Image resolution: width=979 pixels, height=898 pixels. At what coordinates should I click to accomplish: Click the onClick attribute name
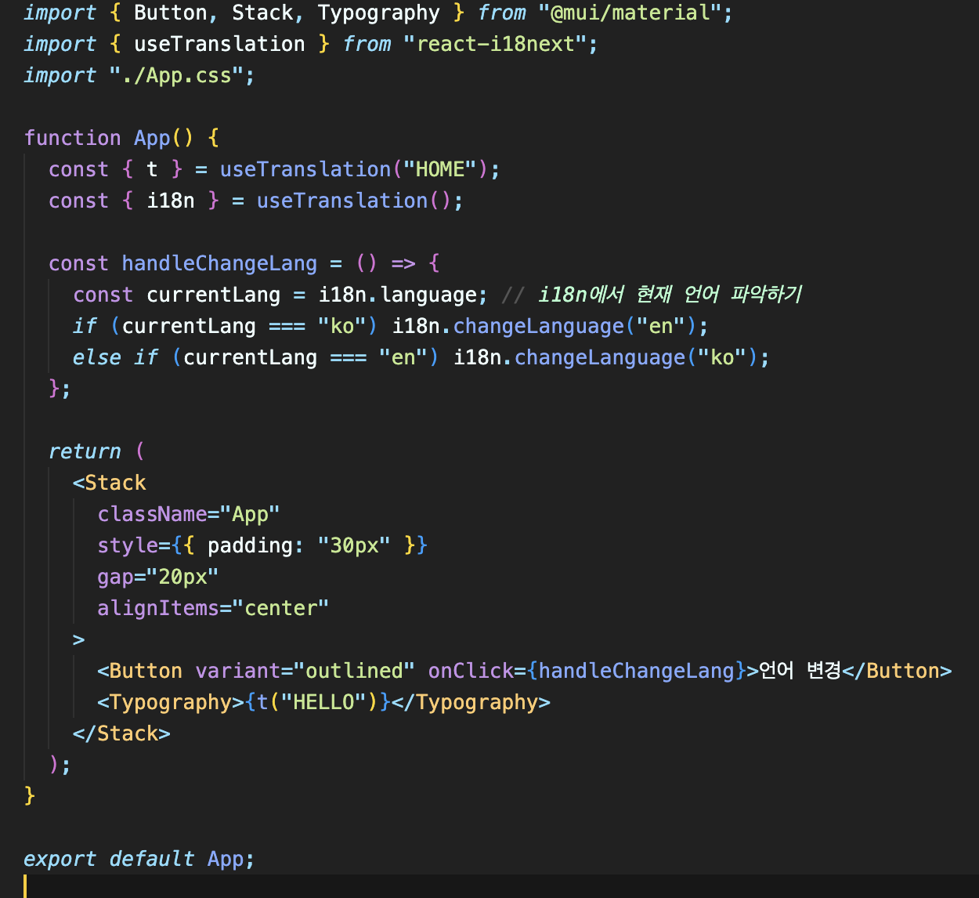(x=471, y=671)
